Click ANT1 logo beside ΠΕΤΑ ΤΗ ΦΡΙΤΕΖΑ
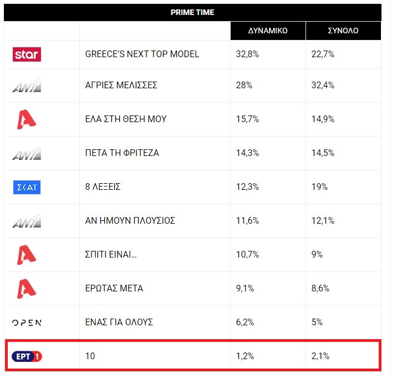This screenshot has width=397, height=373. click(27, 153)
